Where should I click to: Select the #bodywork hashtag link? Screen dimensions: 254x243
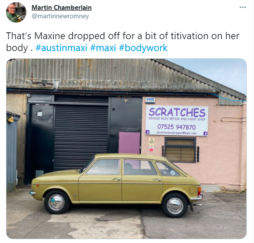click(x=143, y=48)
